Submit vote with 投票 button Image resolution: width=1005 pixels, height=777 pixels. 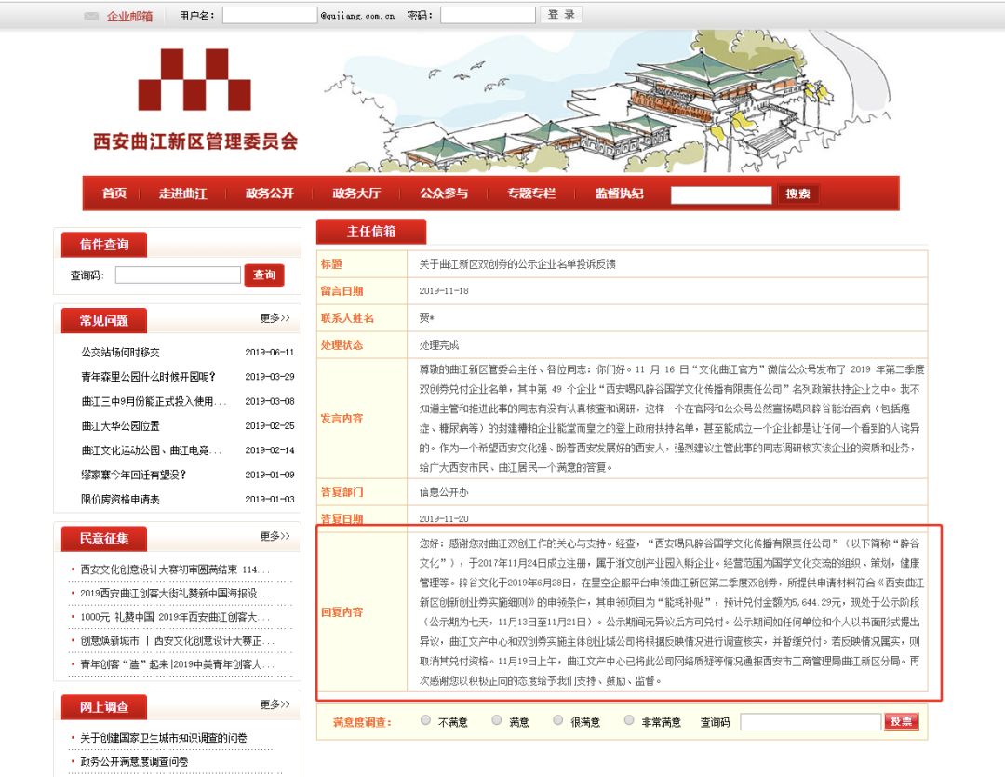click(x=901, y=721)
